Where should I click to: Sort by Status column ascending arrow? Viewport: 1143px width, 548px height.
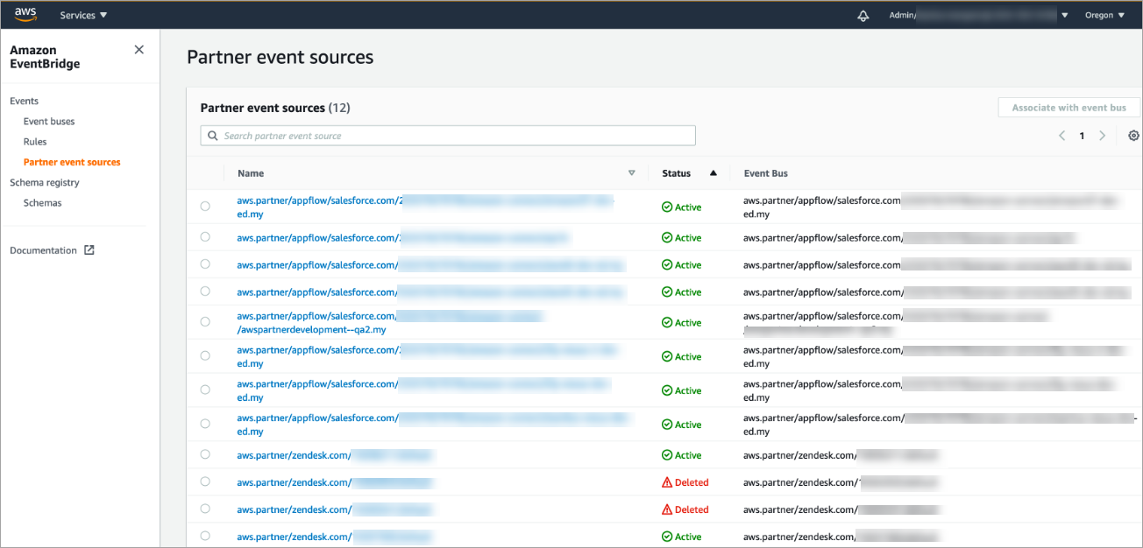click(x=713, y=173)
